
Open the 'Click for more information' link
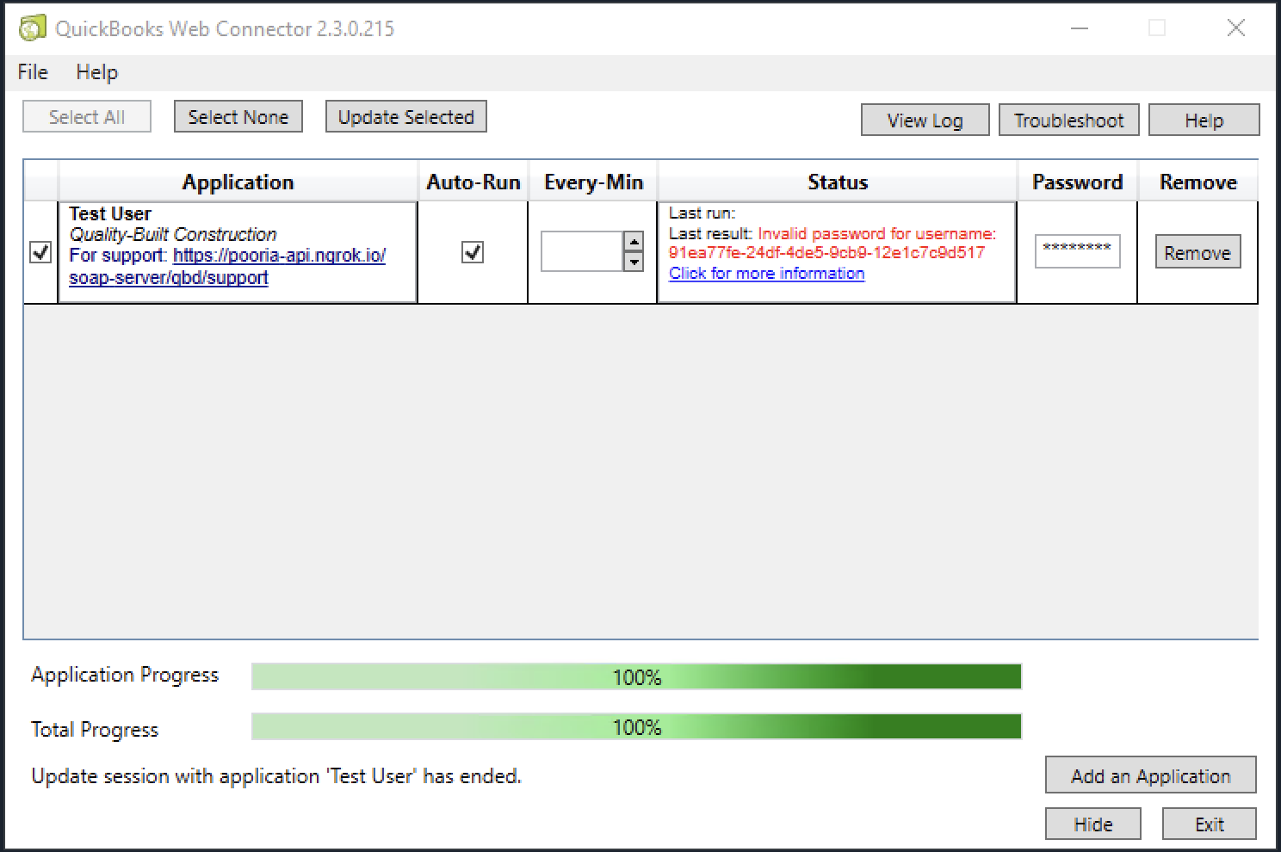pyautogui.click(x=767, y=274)
